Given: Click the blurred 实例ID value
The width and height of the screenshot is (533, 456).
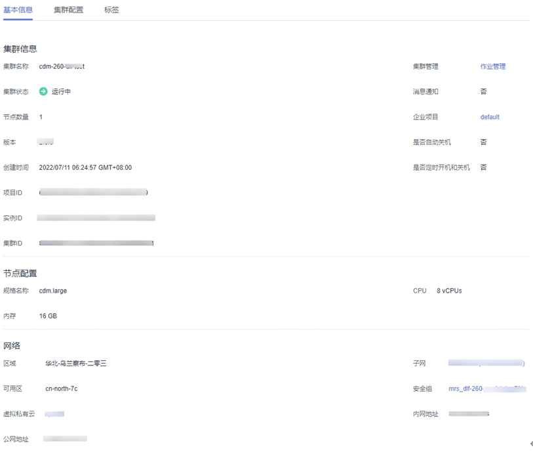Looking at the screenshot, I should pyautogui.click(x=96, y=218).
